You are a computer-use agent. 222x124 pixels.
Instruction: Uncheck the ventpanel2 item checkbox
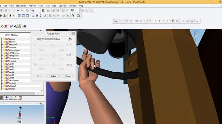tap(8, 53)
